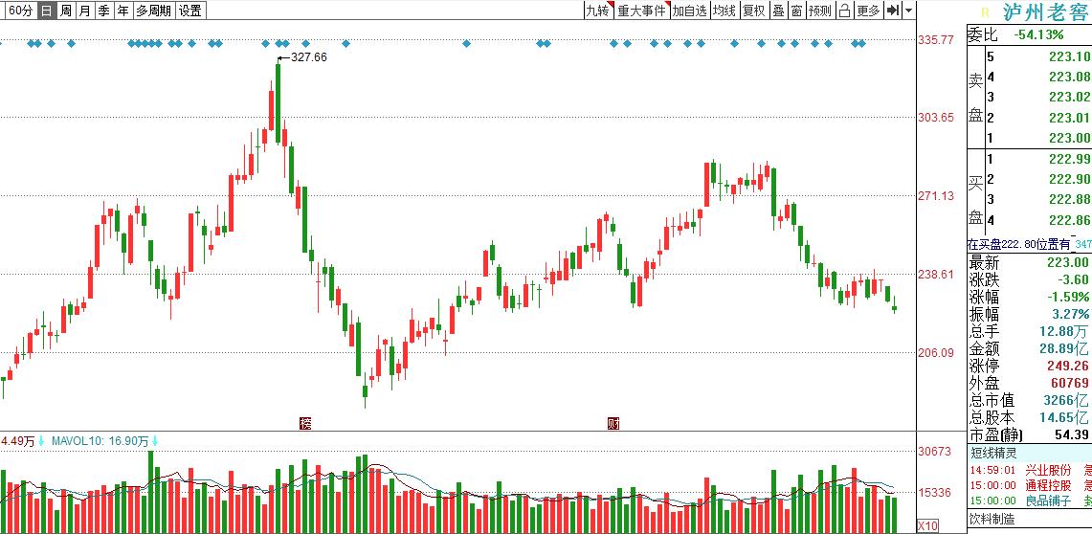Click the 327.66 peak price label
The image size is (1092, 534).
pos(308,57)
